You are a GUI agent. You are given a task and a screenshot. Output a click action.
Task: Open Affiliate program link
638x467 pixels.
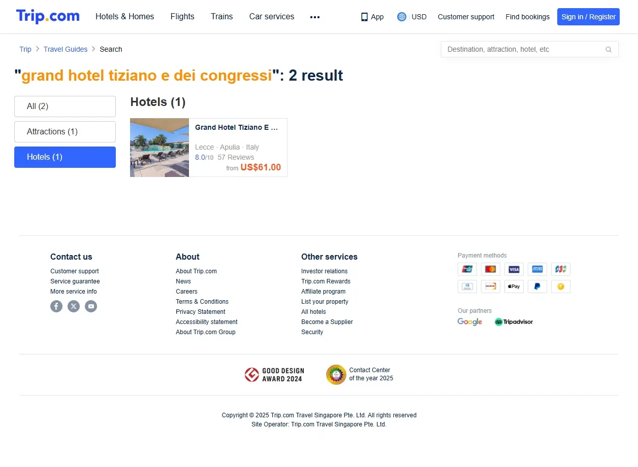coord(323,292)
